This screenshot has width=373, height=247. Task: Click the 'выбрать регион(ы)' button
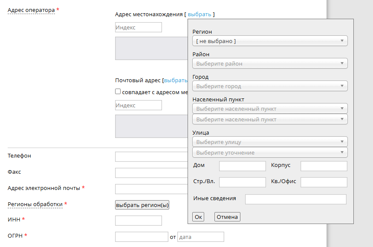point(142,205)
